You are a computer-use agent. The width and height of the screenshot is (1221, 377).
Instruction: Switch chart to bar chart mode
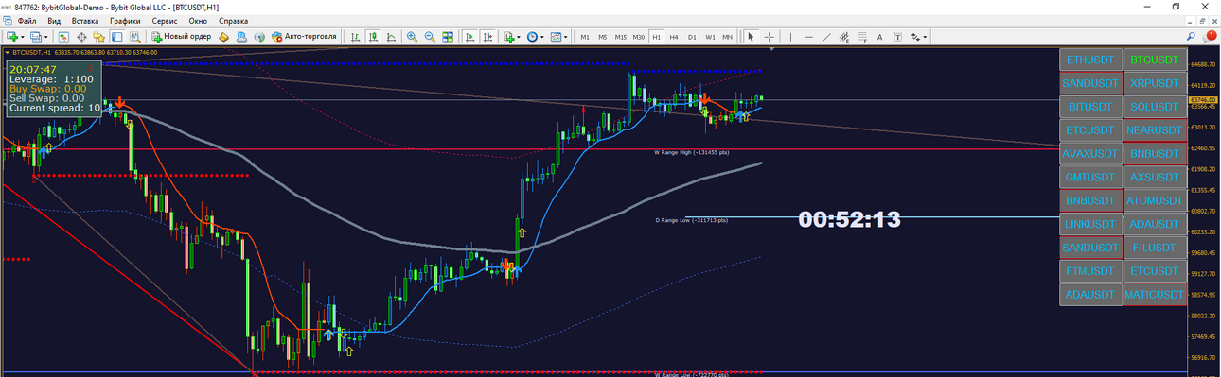pyautogui.click(x=355, y=37)
